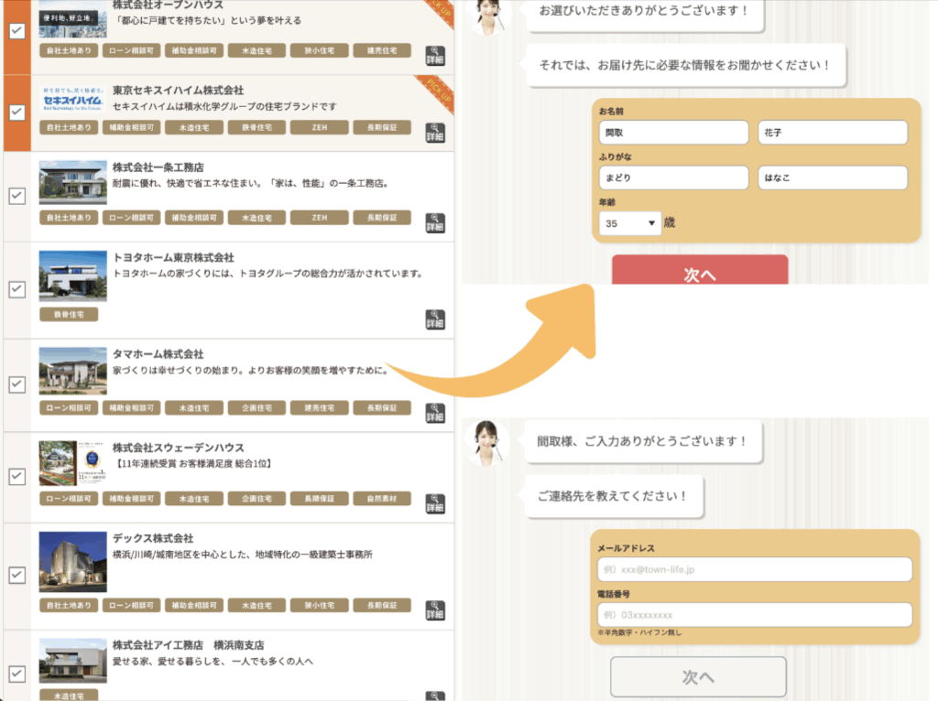This screenshot has width=938, height=701.
Task: Open details icon for 株式会社スウェーデンハウス
Action: 435,504
